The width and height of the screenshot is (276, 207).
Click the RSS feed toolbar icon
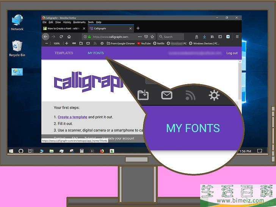pos(95,43)
